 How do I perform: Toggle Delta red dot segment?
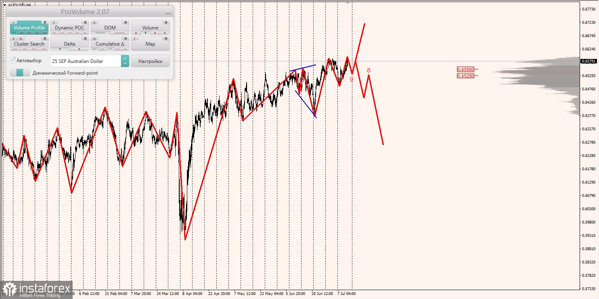tap(79, 49)
